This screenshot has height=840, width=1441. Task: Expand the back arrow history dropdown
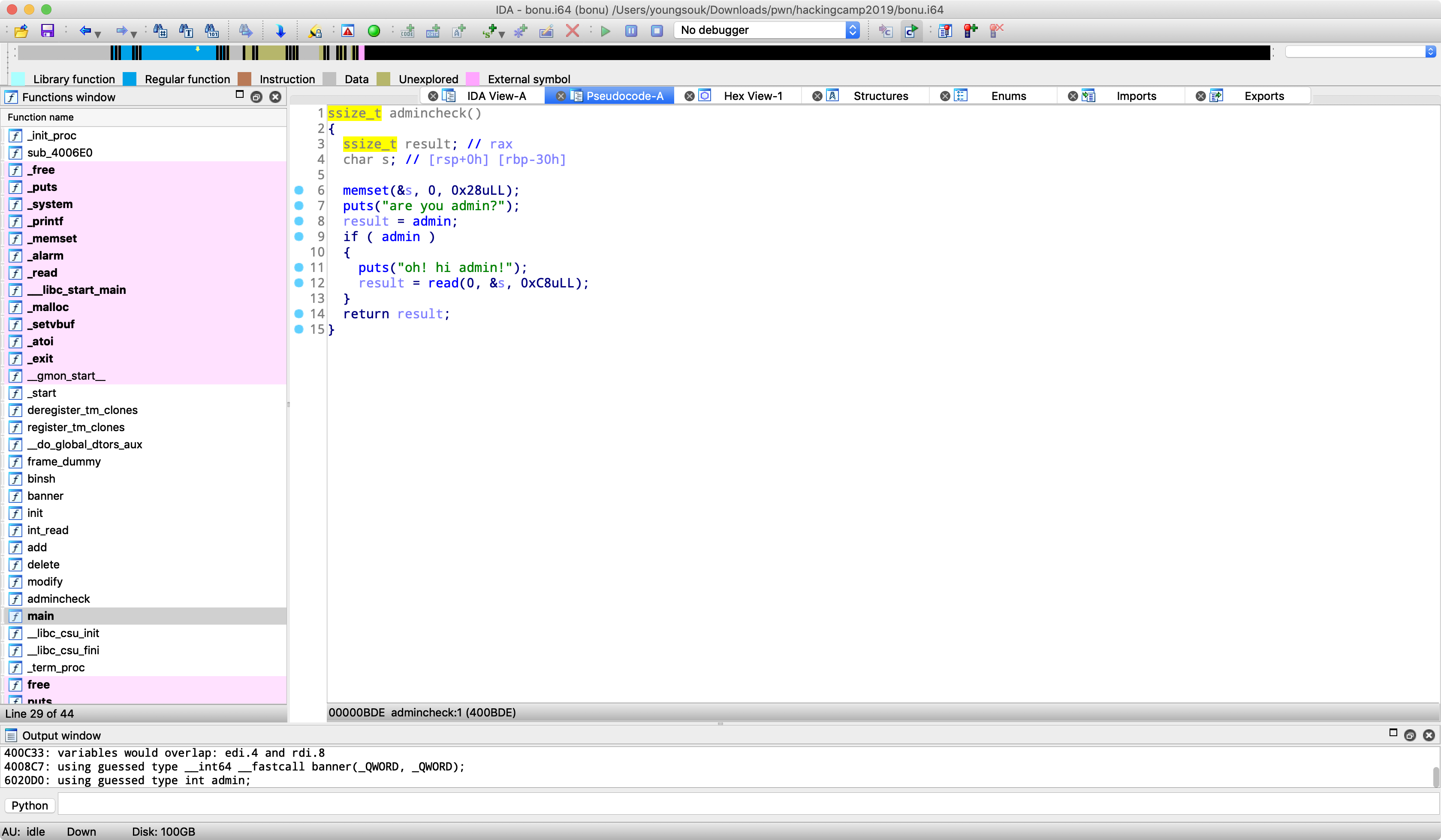98,34
